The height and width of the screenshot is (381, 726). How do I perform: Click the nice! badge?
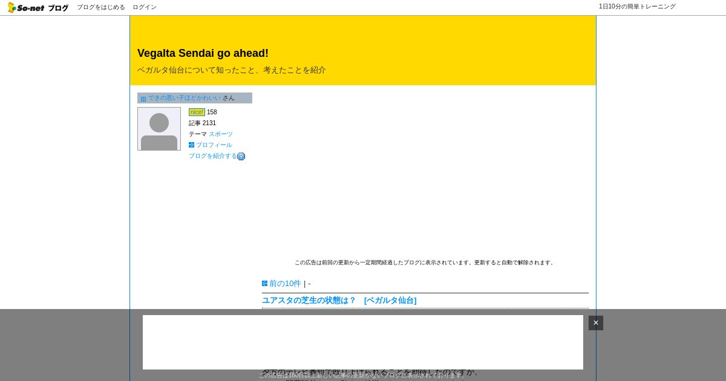pyautogui.click(x=197, y=112)
